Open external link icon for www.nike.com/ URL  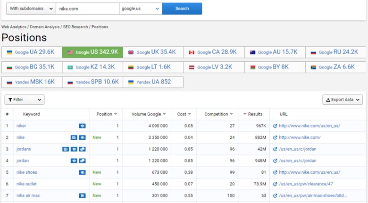pyautogui.click(x=275, y=137)
